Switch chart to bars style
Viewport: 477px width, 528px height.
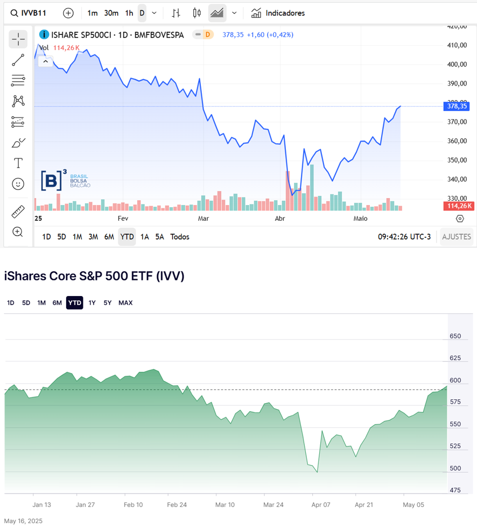click(x=176, y=13)
